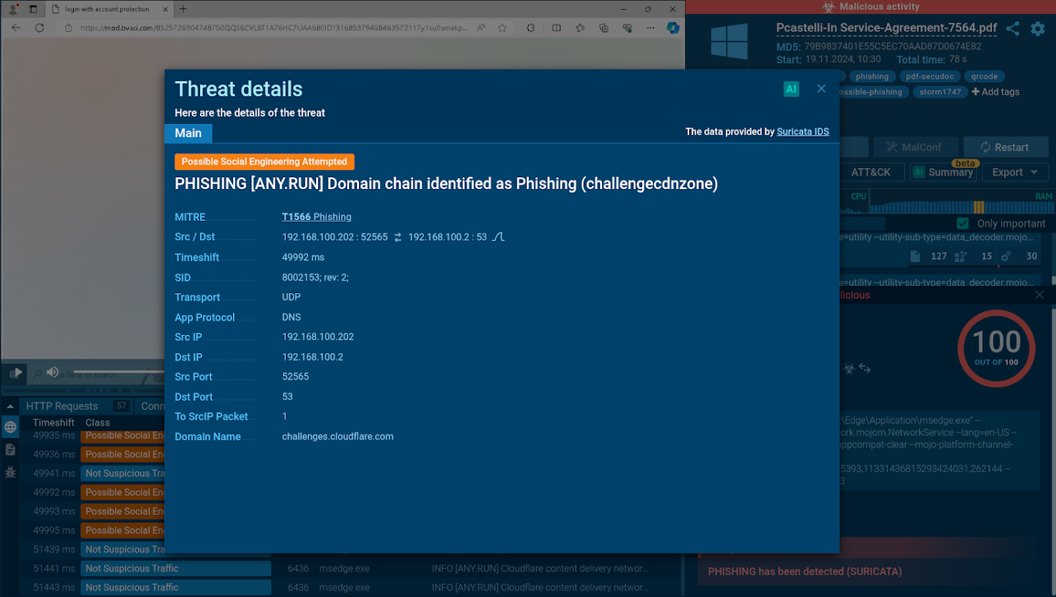Screen dimensions: 1056x597
Task: Open the T1566 Phishing MITRE link
Action: point(317,217)
